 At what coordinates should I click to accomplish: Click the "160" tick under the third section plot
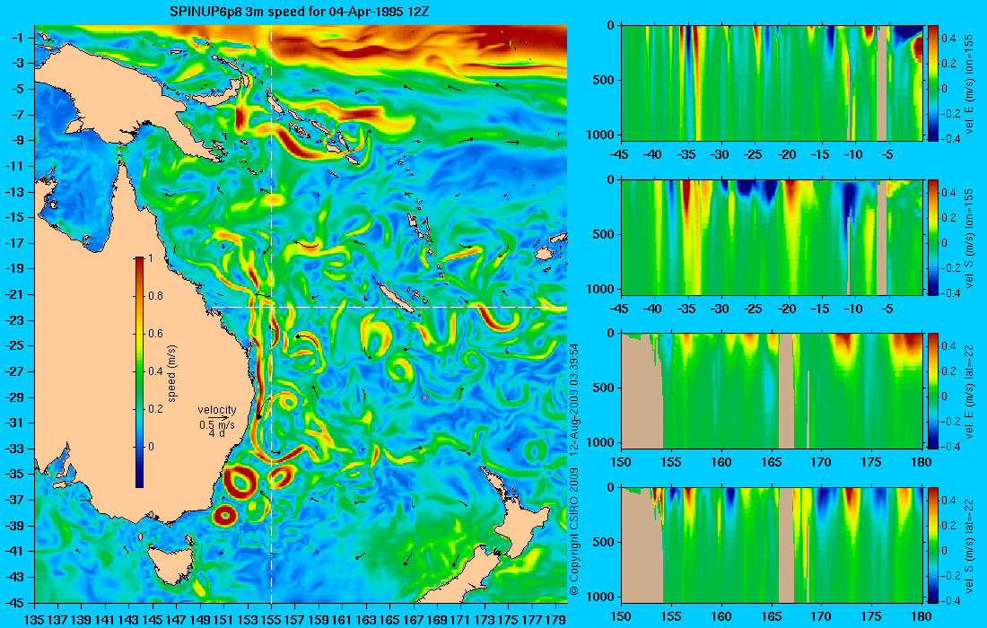(721, 463)
